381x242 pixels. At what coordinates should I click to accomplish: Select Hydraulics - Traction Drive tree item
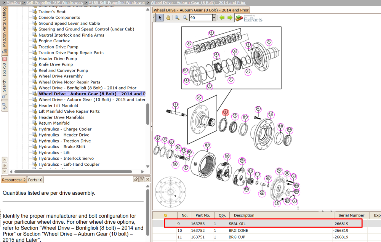65,141
